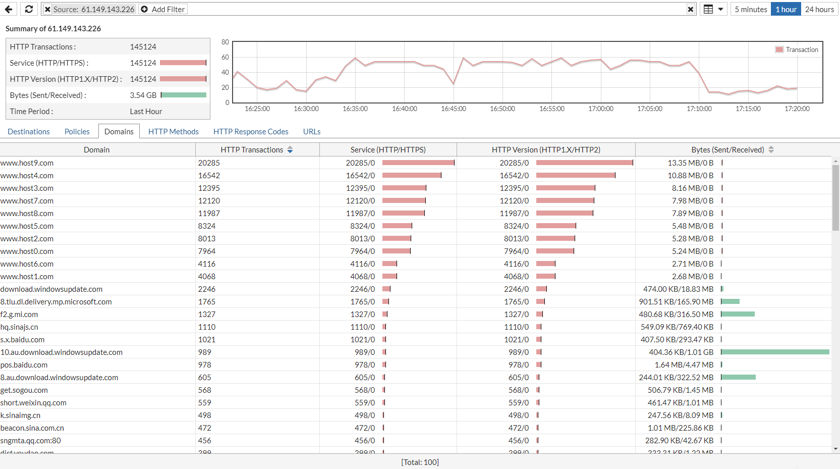
Task: Click the 3.54 GB bytes summary value
Action: click(x=143, y=95)
